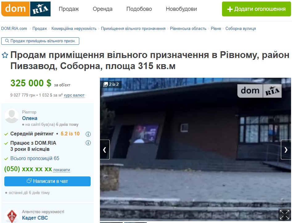The width and height of the screenshot is (292, 223).
Task: Show next photo with right arrow
Action: [286, 150]
